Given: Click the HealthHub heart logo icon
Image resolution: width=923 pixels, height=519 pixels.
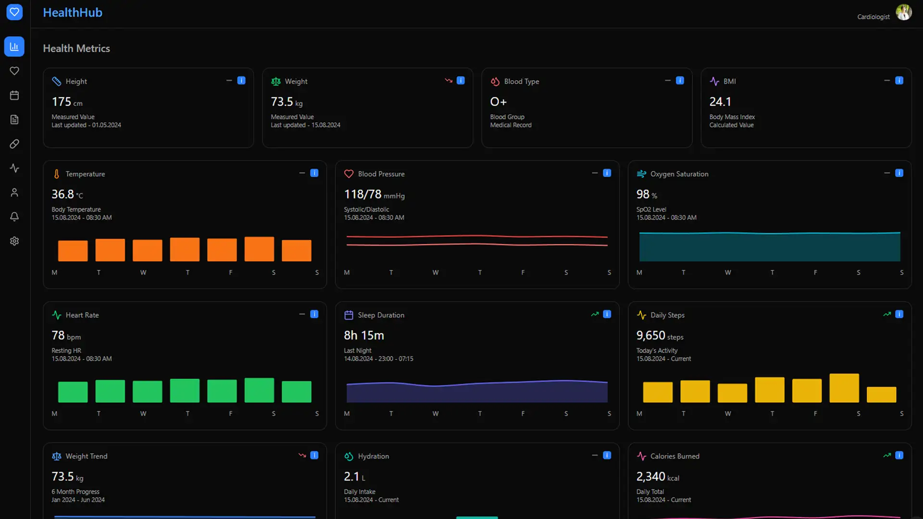Looking at the screenshot, I should 14,12.
